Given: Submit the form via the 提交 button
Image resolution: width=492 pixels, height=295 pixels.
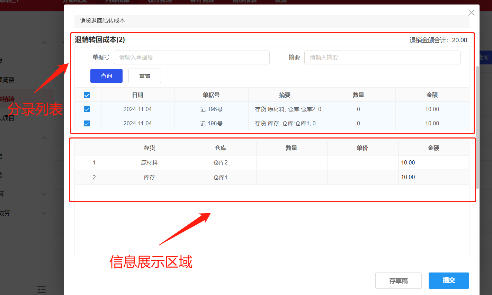Looking at the screenshot, I should pyautogui.click(x=449, y=280).
